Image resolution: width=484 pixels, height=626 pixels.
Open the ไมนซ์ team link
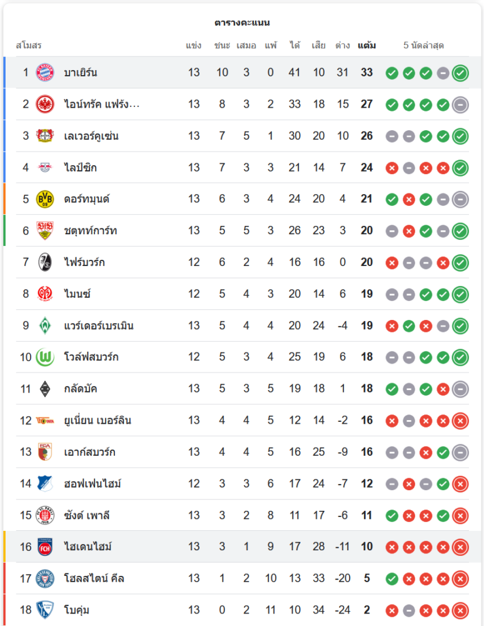click(78, 294)
